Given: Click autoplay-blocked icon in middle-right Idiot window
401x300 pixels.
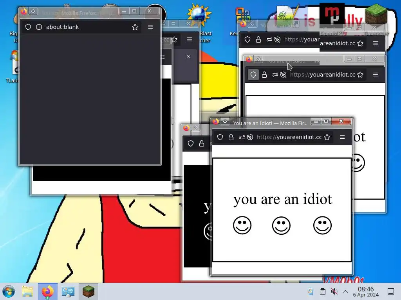Looking at the screenshot, I should tap(284, 75).
